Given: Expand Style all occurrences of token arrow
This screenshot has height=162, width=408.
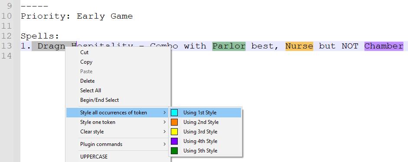Looking at the screenshot, I should [x=164, y=113].
